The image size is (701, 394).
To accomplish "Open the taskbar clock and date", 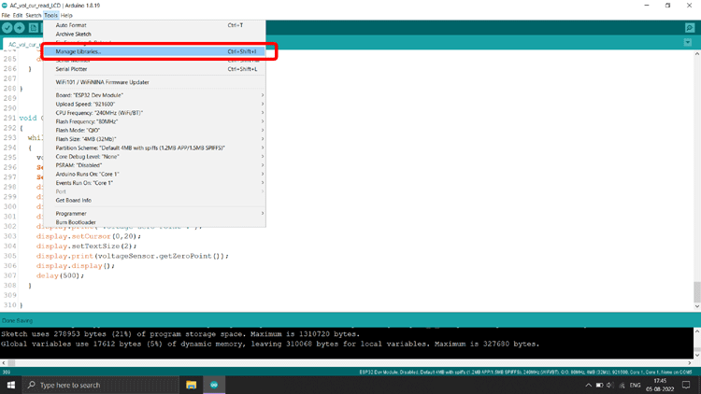I will [660, 385].
